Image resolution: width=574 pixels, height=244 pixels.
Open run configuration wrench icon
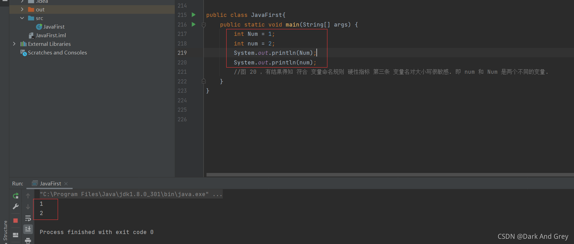[x=16, y=206]
